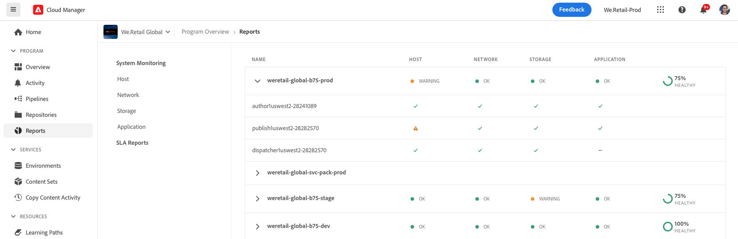The image size is (738, 239).
Task: Open the user profile avatar
Action: 724,10
